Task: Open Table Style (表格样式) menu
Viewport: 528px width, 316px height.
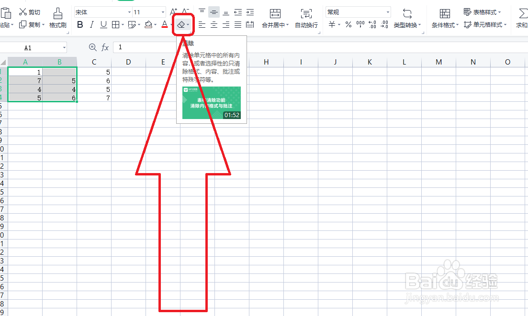Action: click(x=482, y=12)
